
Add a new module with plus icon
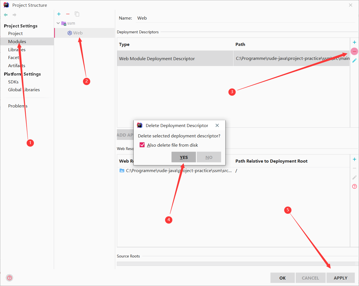click(59, 14)
